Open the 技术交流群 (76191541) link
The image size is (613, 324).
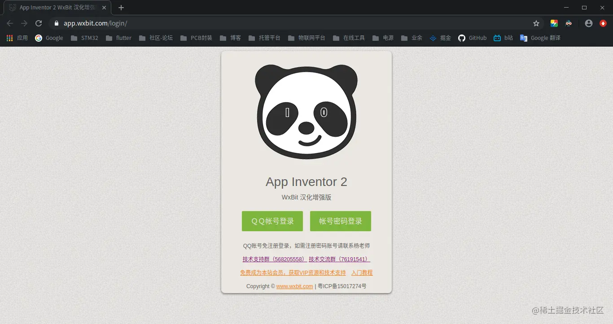340,259
